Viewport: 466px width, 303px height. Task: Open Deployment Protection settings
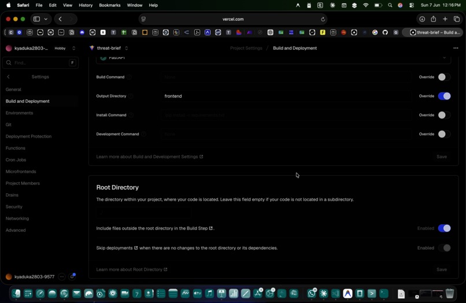click(28, 136)
